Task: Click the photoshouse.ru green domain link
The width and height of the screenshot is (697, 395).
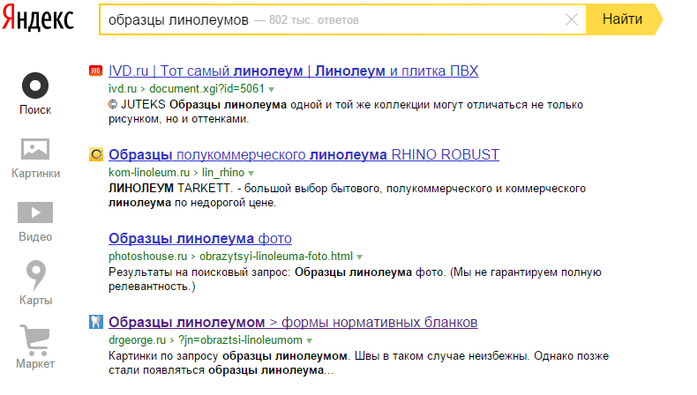Action: (147, 257)
